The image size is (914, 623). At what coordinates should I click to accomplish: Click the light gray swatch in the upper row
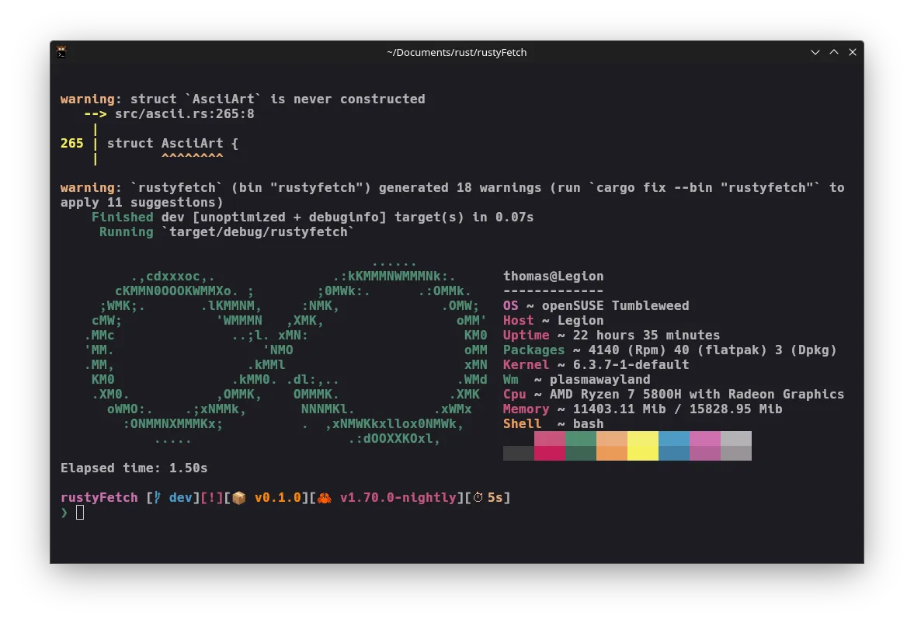736,439
